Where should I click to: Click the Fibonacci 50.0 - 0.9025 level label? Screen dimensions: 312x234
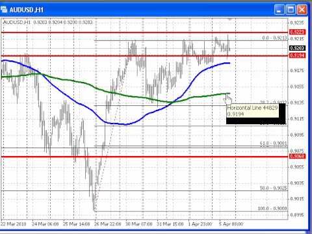(x=274, y=188)
